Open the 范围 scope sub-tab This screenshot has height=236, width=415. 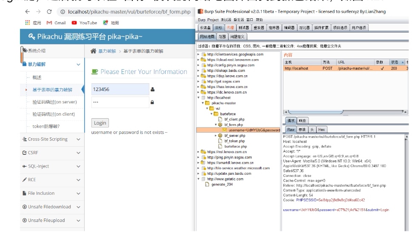pos(222,37)
